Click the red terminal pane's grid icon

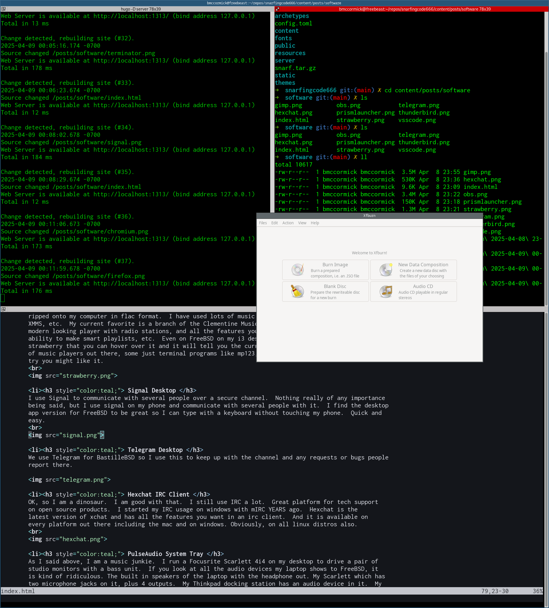click(x=277, y=9)
